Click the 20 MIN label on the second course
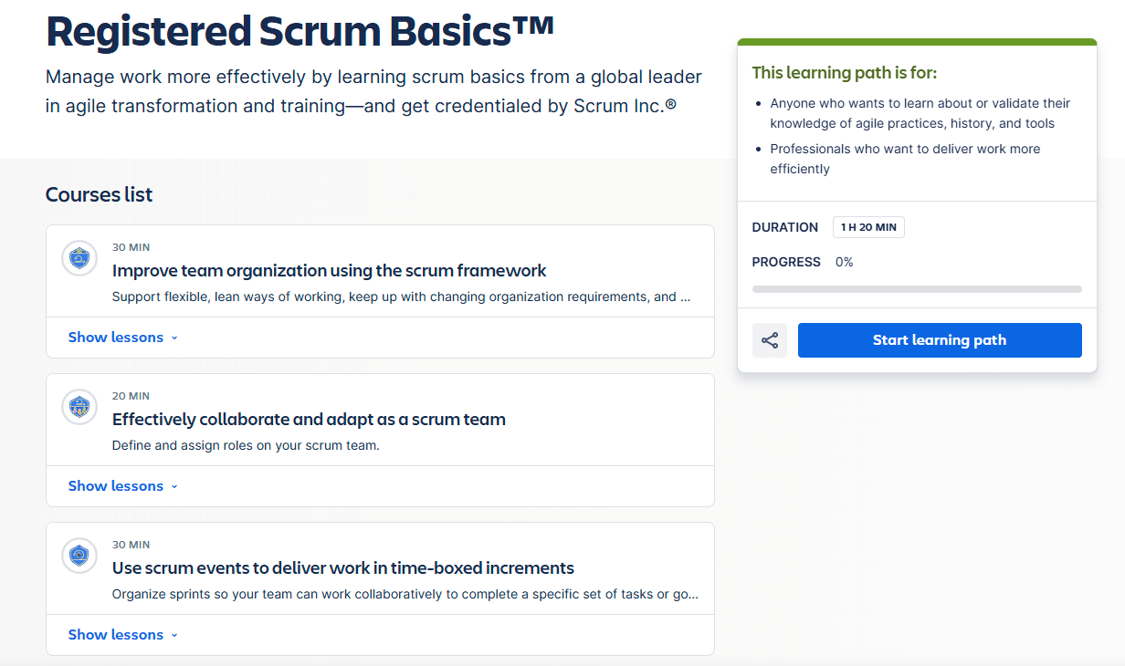1125x666 pixels. 131,396
